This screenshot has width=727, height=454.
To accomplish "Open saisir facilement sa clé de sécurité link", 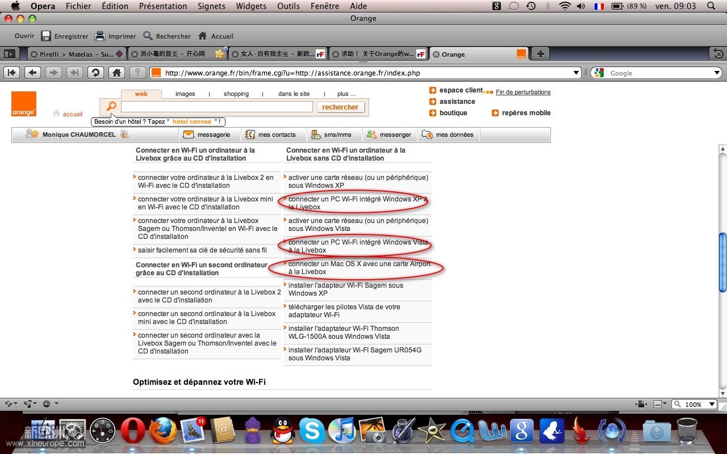I will (202, 250).
